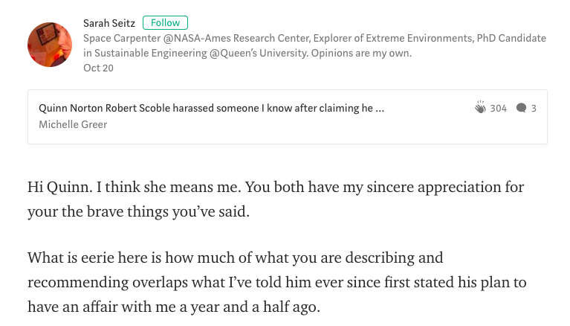View the 3 responses count
The image size is (570, 326).
[534, 108]
